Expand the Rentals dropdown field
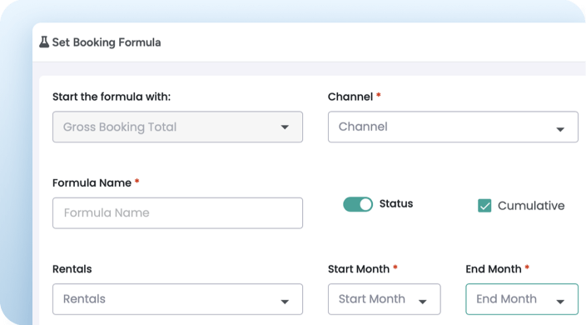This screenshot has width=586, height=325. [x=177, y=299]
